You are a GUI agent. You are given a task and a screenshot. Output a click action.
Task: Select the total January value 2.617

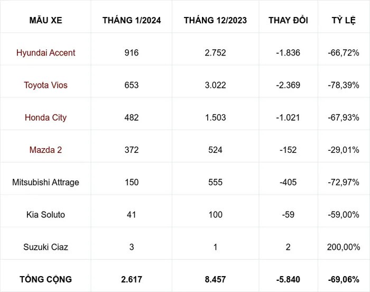pyautogui.click(x=132, y=279)
